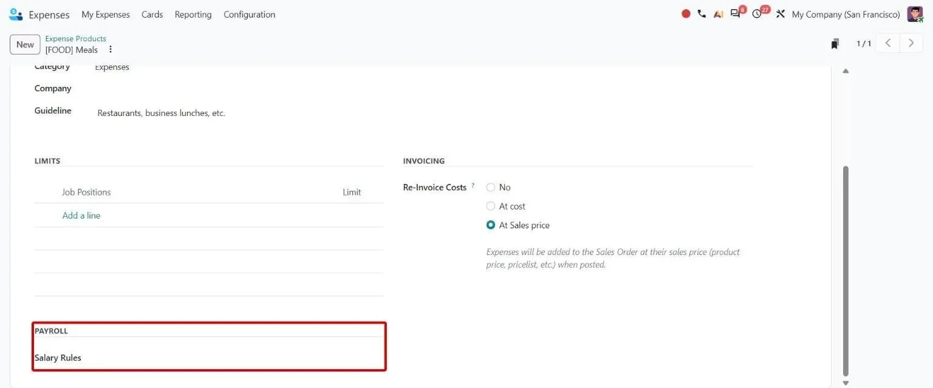The width and height of the screenshot is (933, 388).
Task: Open the My Expenses menu
Action: tap(106, 15)
